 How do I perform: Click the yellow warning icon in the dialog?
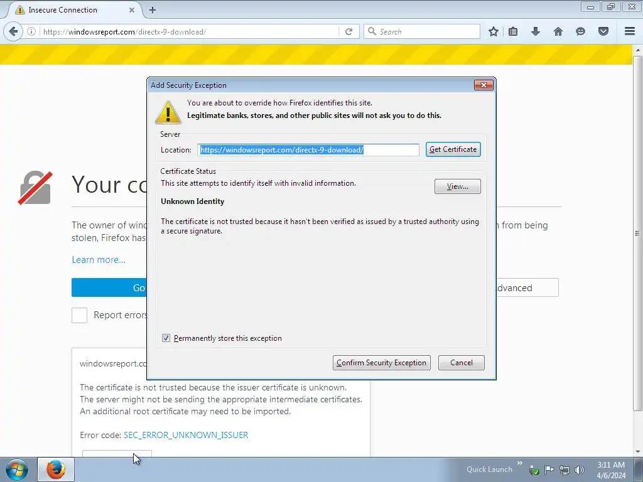click(168, 112)
